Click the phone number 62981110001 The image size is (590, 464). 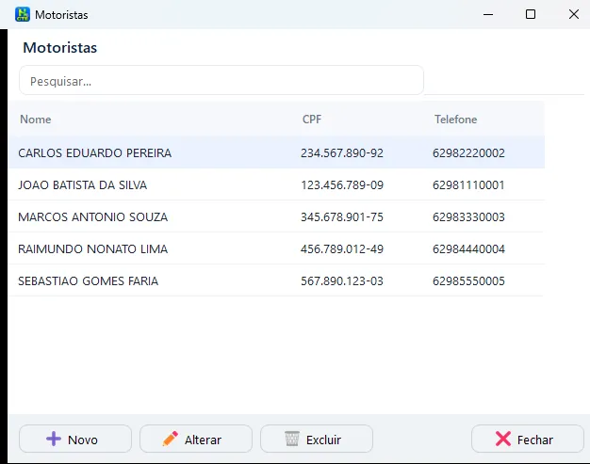click(468, 184)
